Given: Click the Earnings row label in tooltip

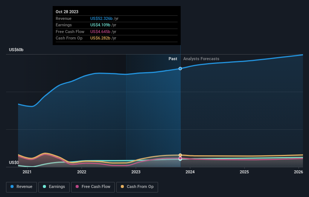Looking at the screenshot, I should pyautogui.click(x=64, y=25).
